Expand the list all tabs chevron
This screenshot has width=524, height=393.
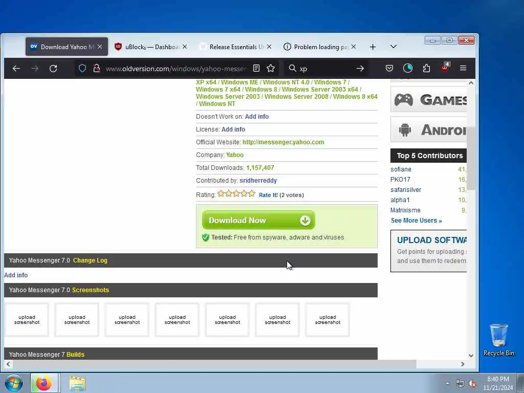[x=394, y=47]
